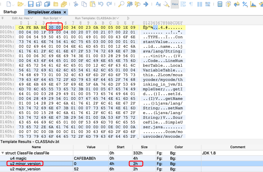Click the CA byte at address 0000h
Viewport: 263px width, 172px height.
tap(21, 28)
